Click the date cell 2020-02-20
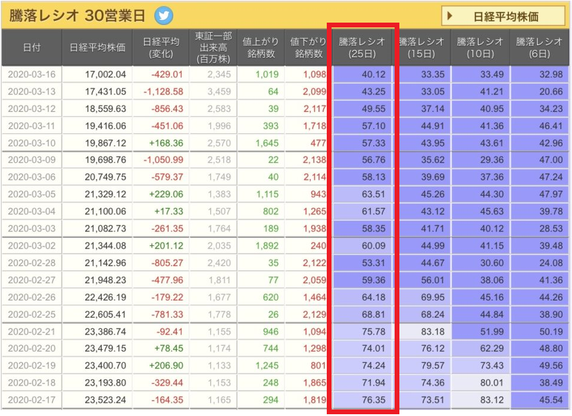Screen dimensions: 572x416 click(32, 348)
